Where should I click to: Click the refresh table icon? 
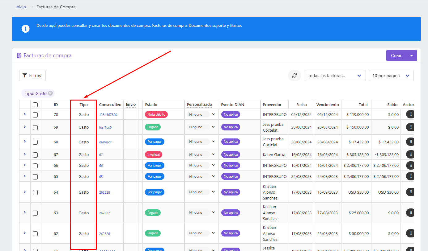tap(295, 76)
